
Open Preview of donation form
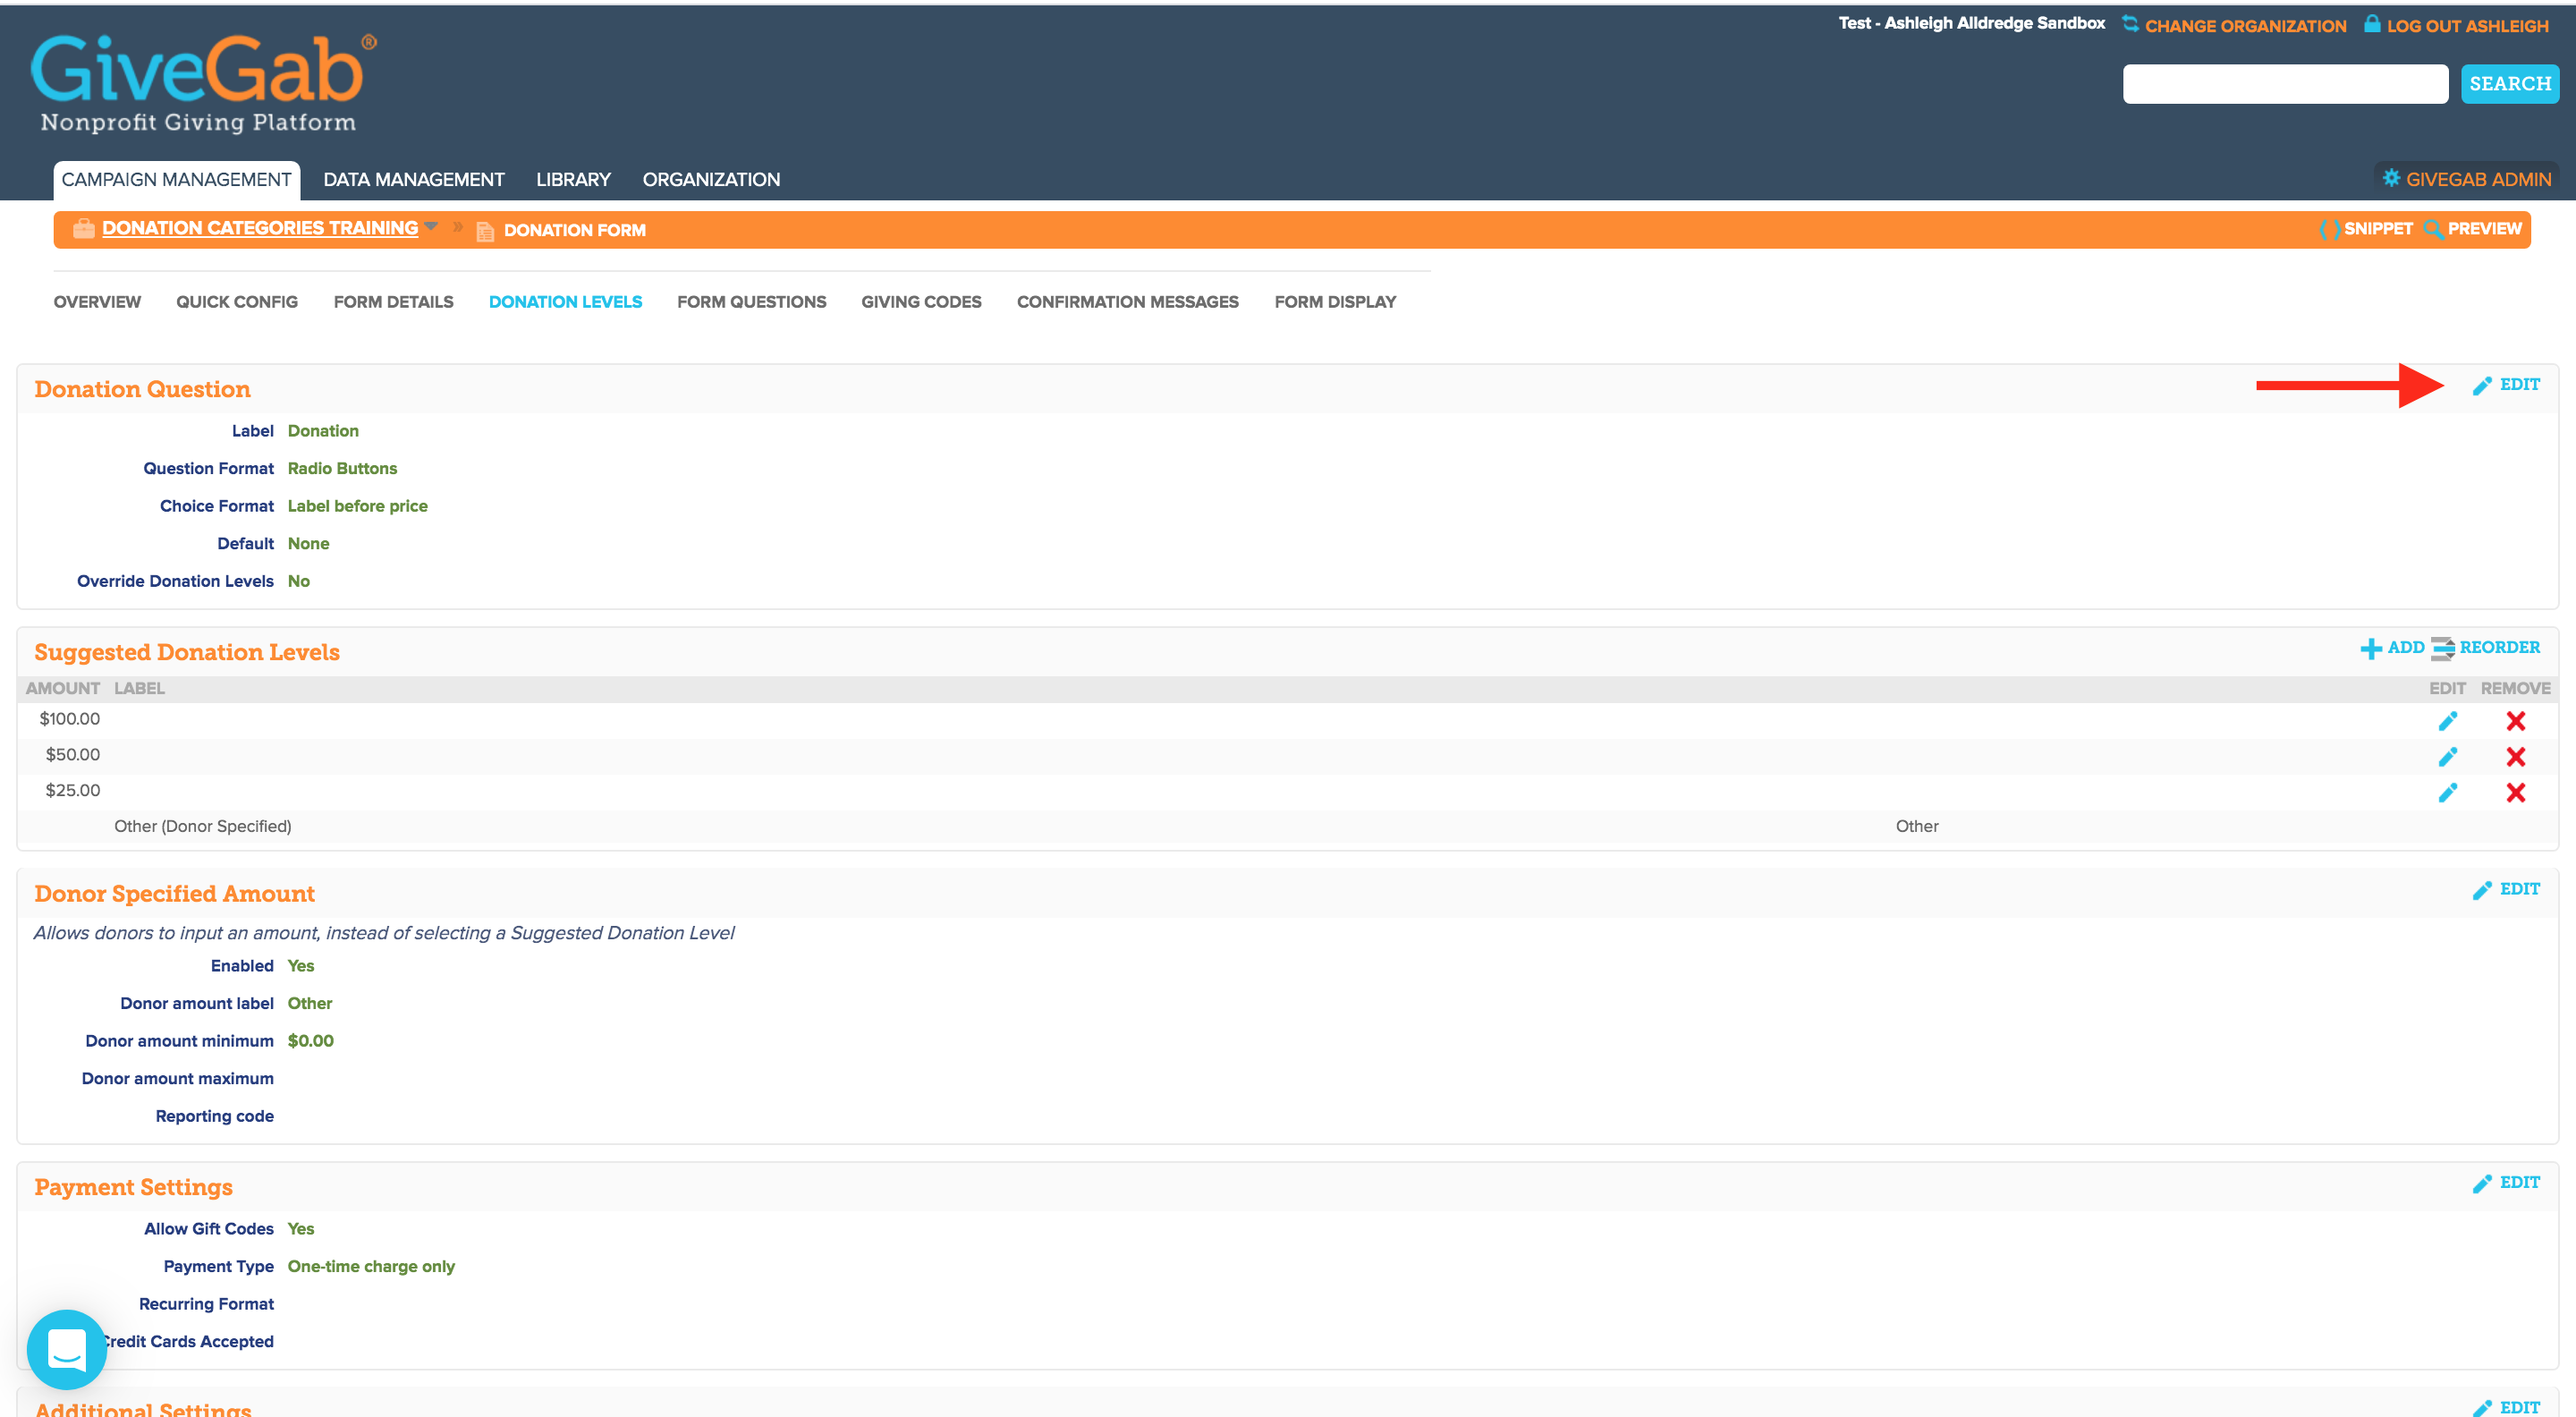[x=2473, y=229]
